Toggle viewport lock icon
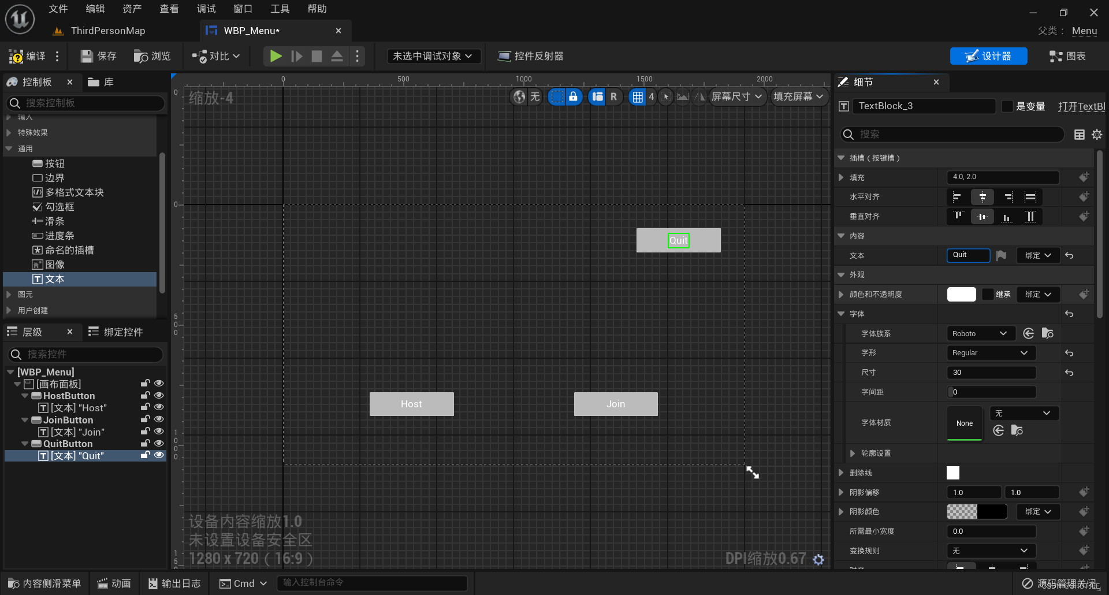The image size is (1109, 595). [573, 97]
